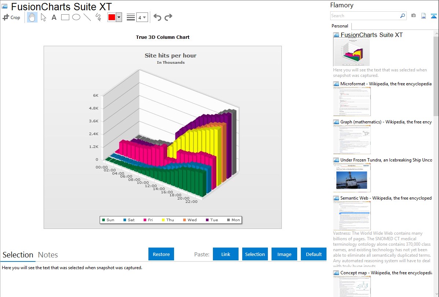
Task: Switch to the Notes tab
Action: (48, 255)
